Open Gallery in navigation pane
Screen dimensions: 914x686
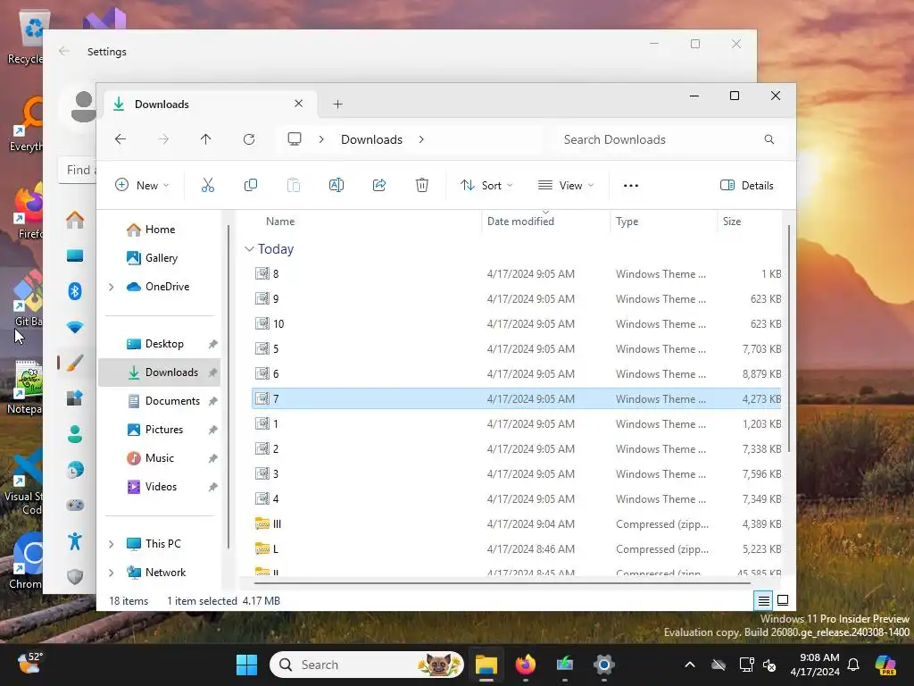coord(152,258)
